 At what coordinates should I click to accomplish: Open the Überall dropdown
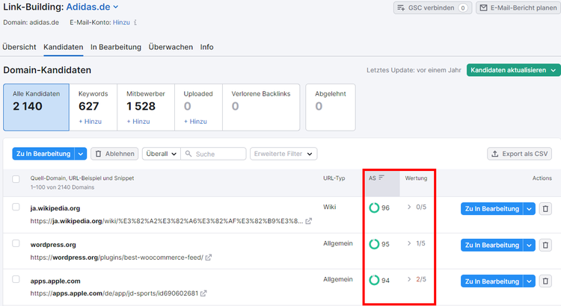click(x=161, y=154)
